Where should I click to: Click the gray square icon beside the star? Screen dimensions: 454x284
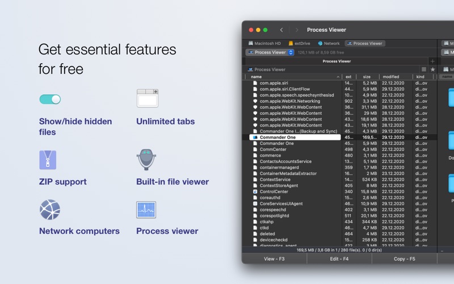423,69
